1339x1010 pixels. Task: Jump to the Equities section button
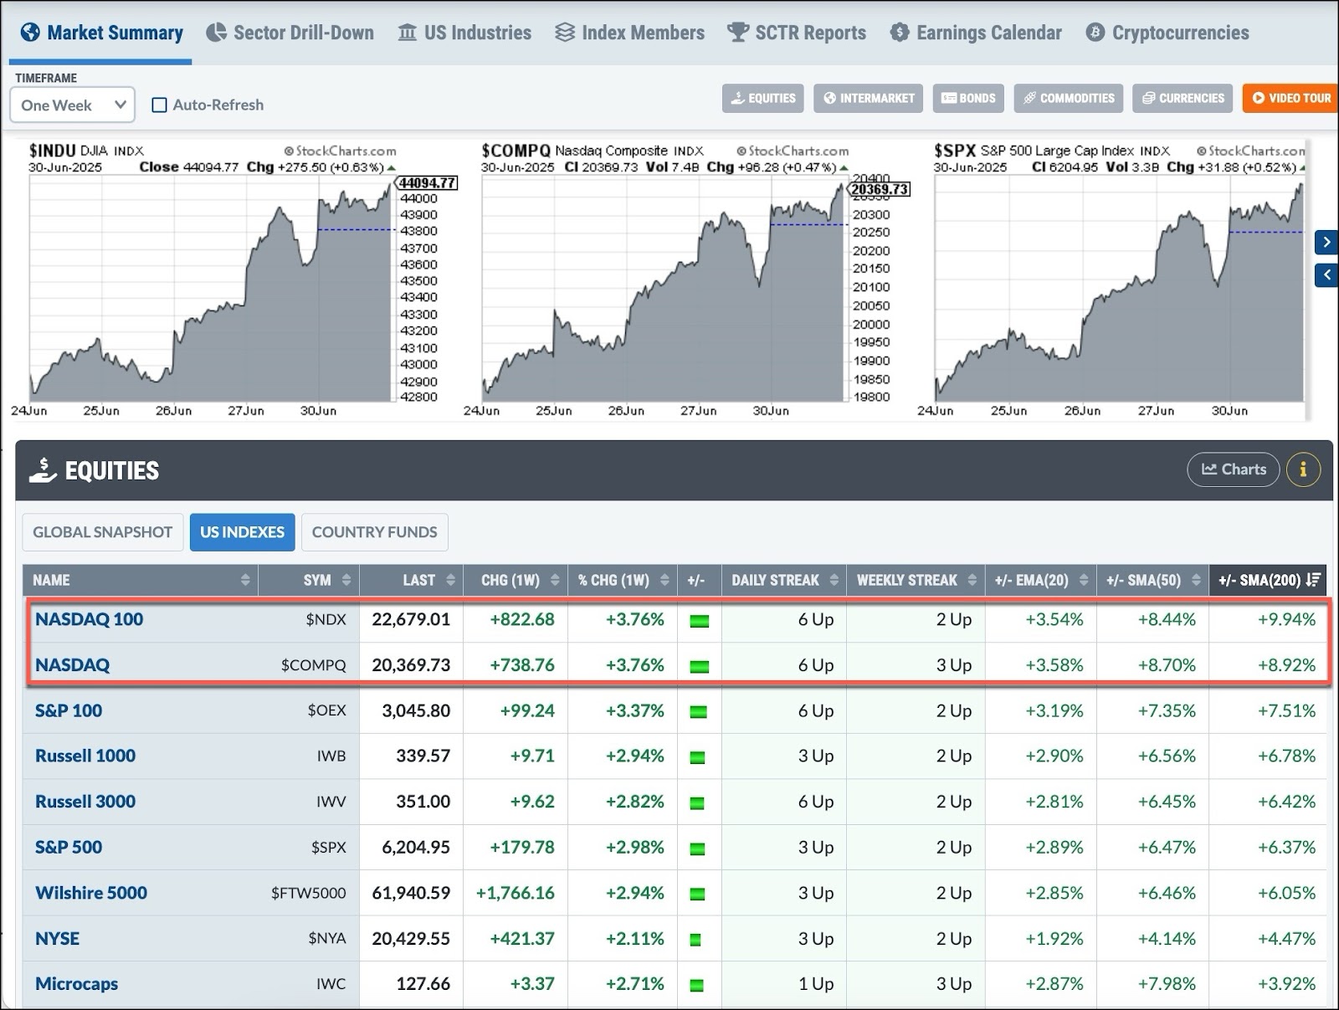point(763,98)
